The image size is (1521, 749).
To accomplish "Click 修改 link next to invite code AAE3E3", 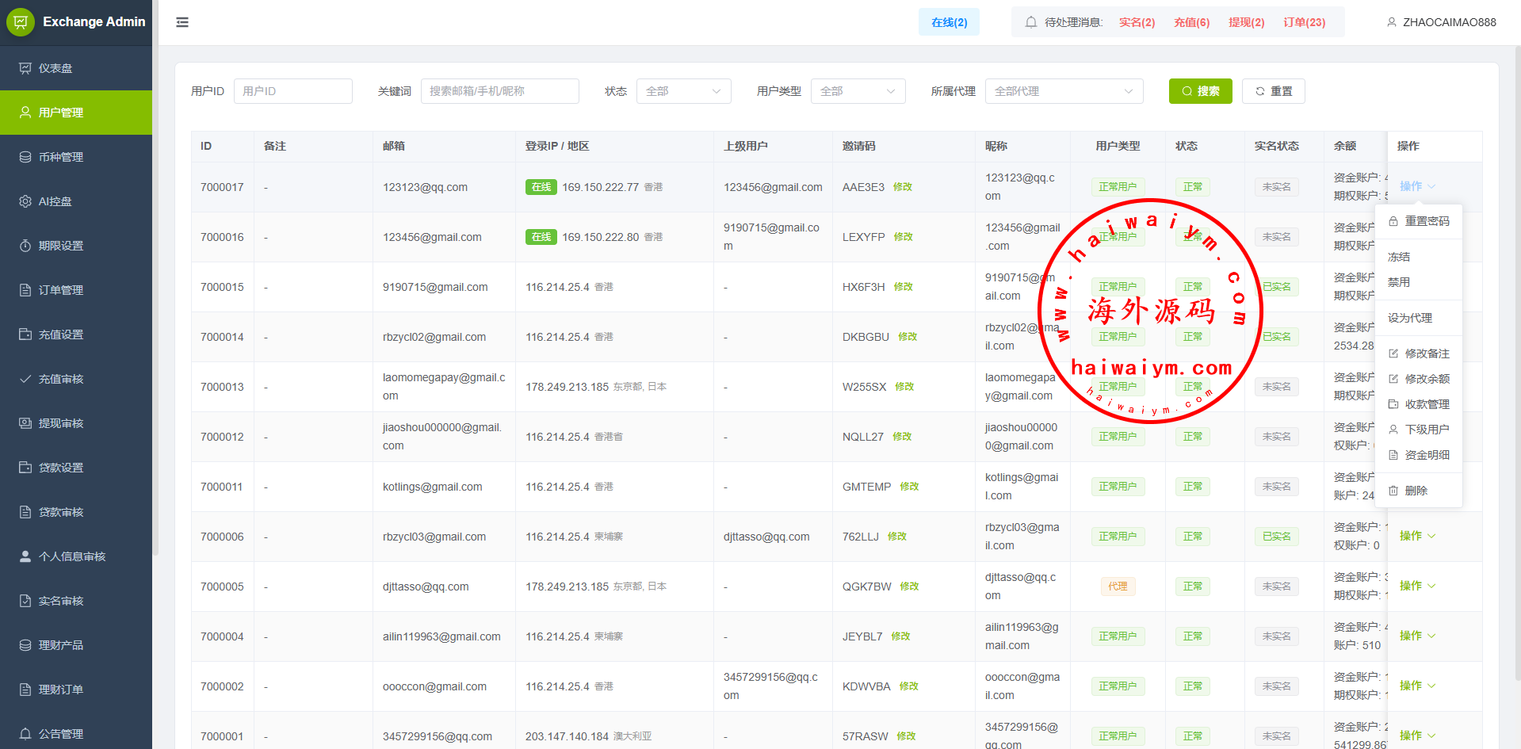I will click(903, 187).
